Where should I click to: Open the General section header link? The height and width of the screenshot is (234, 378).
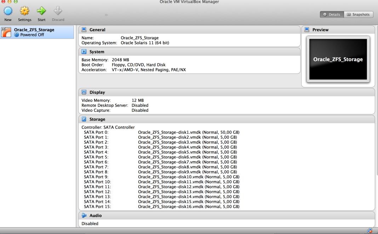pyautogui.click(x=97, y=30)
